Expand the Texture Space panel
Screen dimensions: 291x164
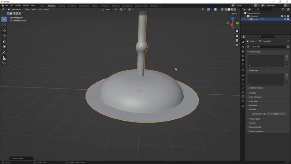point(255,119)
